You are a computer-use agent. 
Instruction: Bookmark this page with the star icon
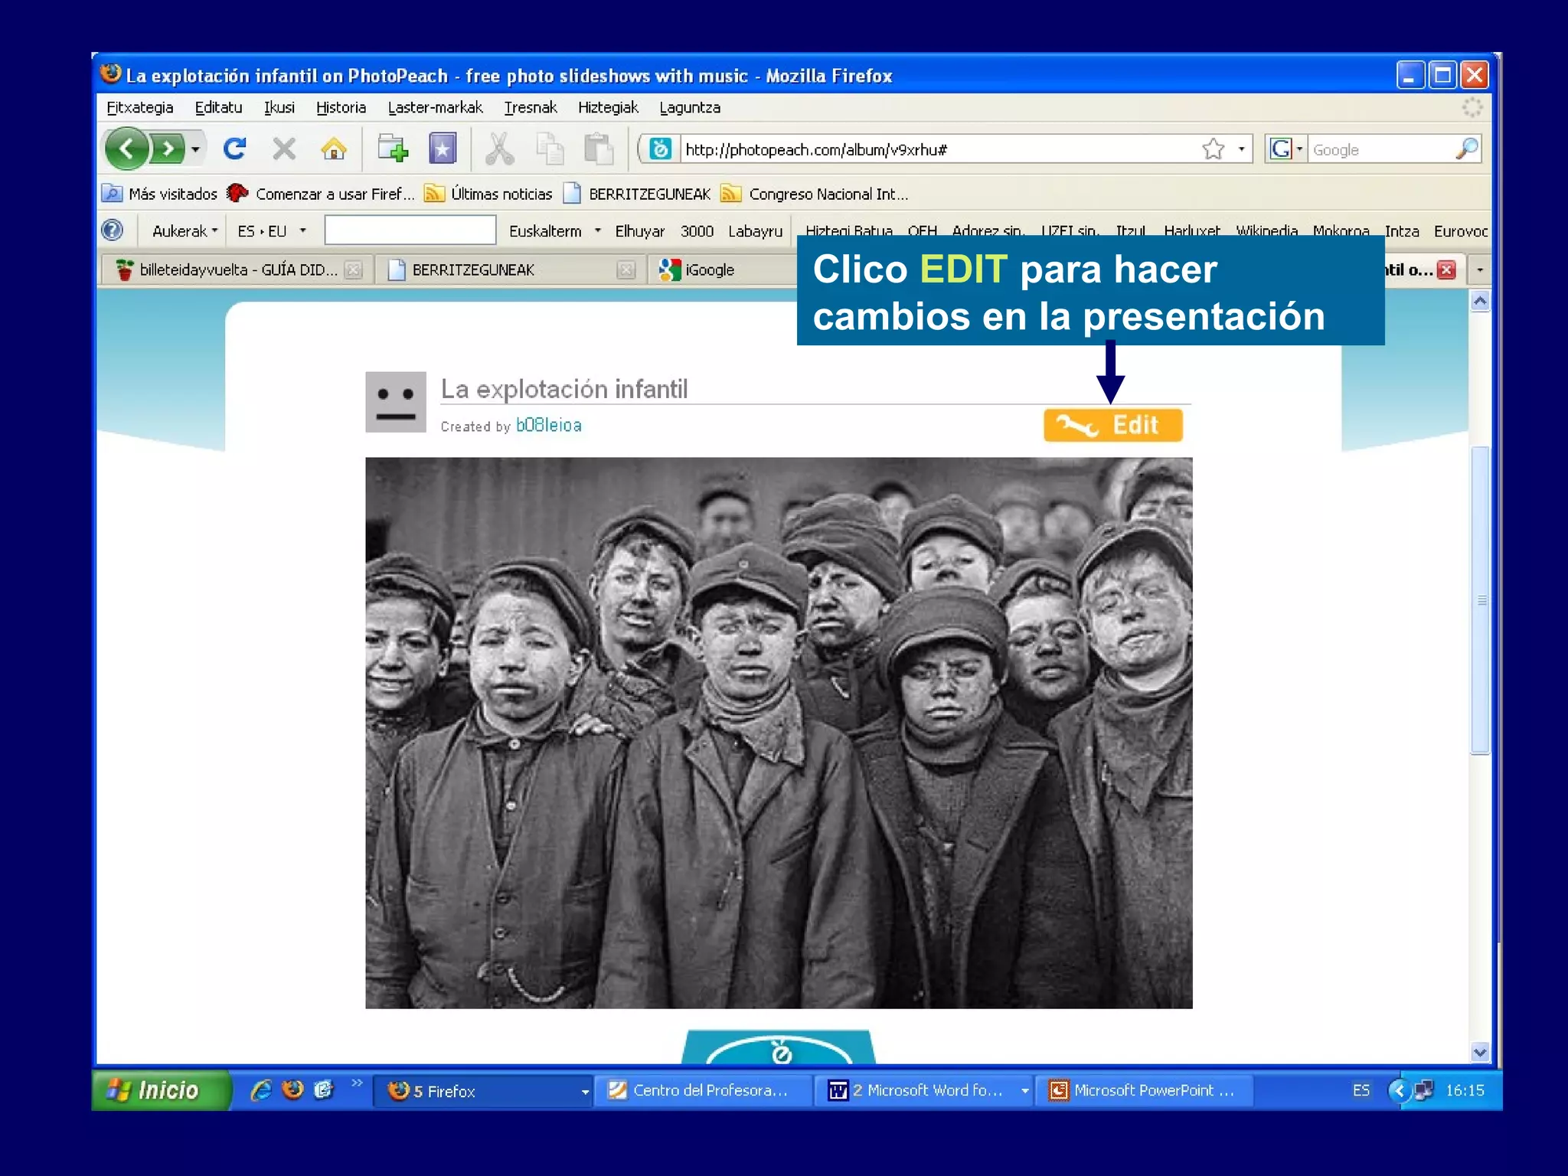[1214, 149]
